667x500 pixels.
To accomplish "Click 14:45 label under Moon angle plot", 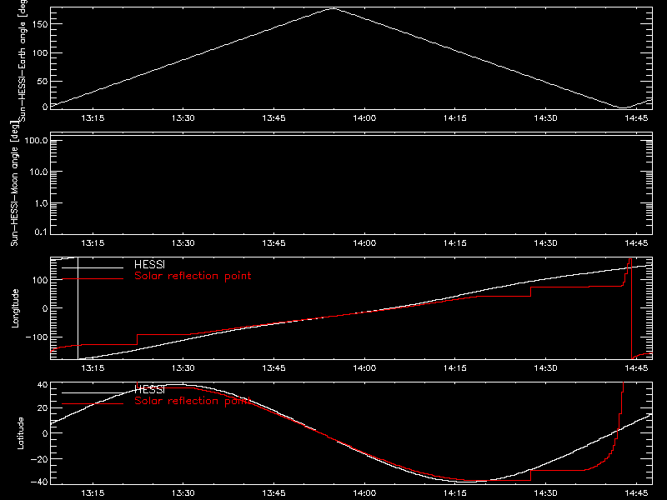I will tap(636, 243).
